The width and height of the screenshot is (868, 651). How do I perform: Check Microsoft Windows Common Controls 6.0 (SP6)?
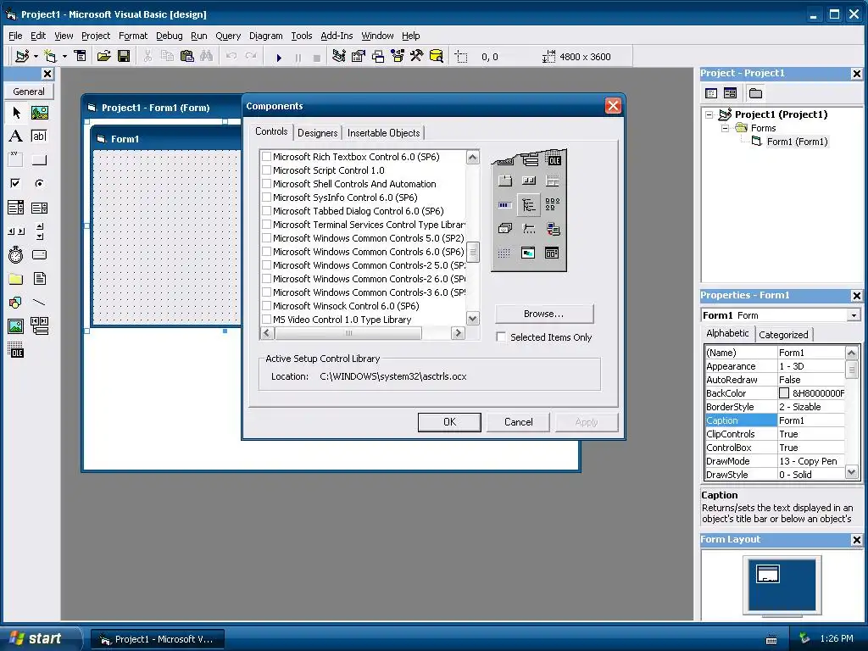point(267,252)
